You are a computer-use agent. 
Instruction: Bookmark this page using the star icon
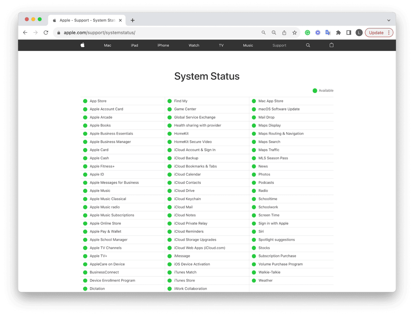pos(294,32)
